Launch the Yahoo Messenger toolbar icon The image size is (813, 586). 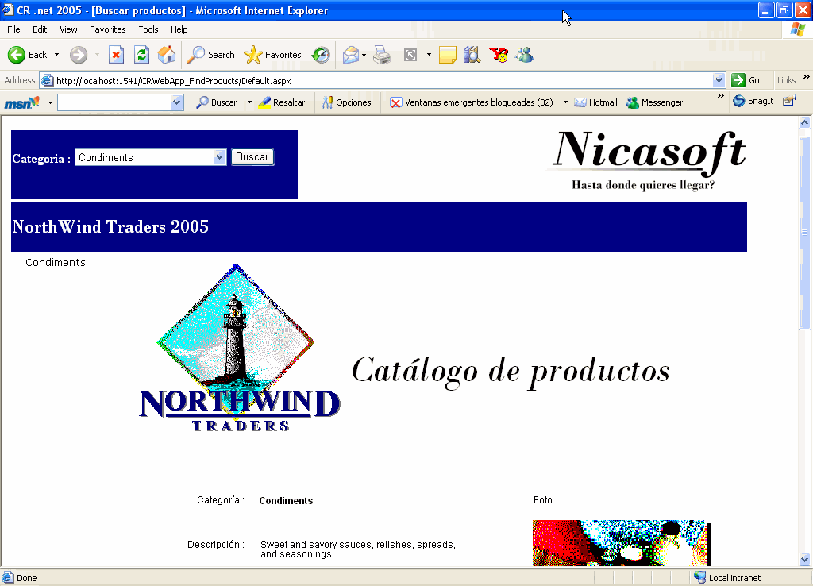coord(499,55)
